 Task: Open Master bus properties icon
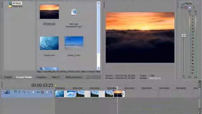pyautogui.click(x=183, y=3)
